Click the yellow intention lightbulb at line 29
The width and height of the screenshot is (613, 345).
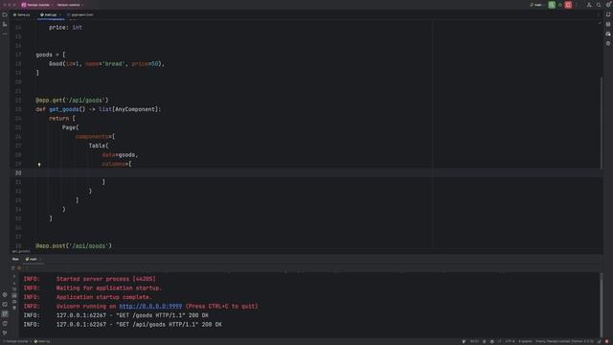point(39,164)
